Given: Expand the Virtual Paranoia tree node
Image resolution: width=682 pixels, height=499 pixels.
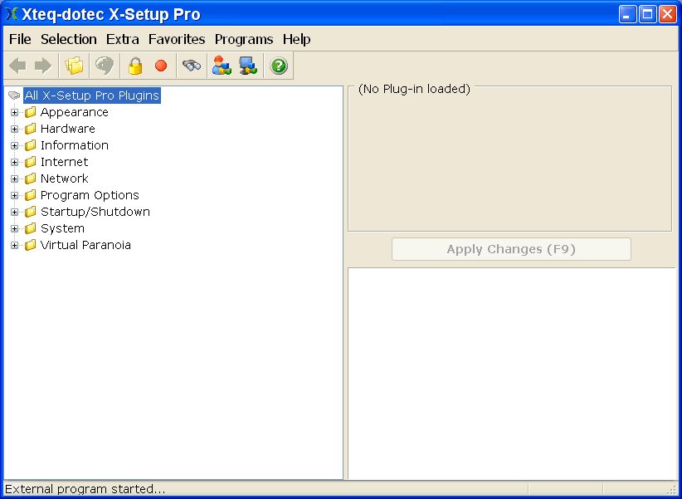Looking at the screenshot, I should coord(14,245).
